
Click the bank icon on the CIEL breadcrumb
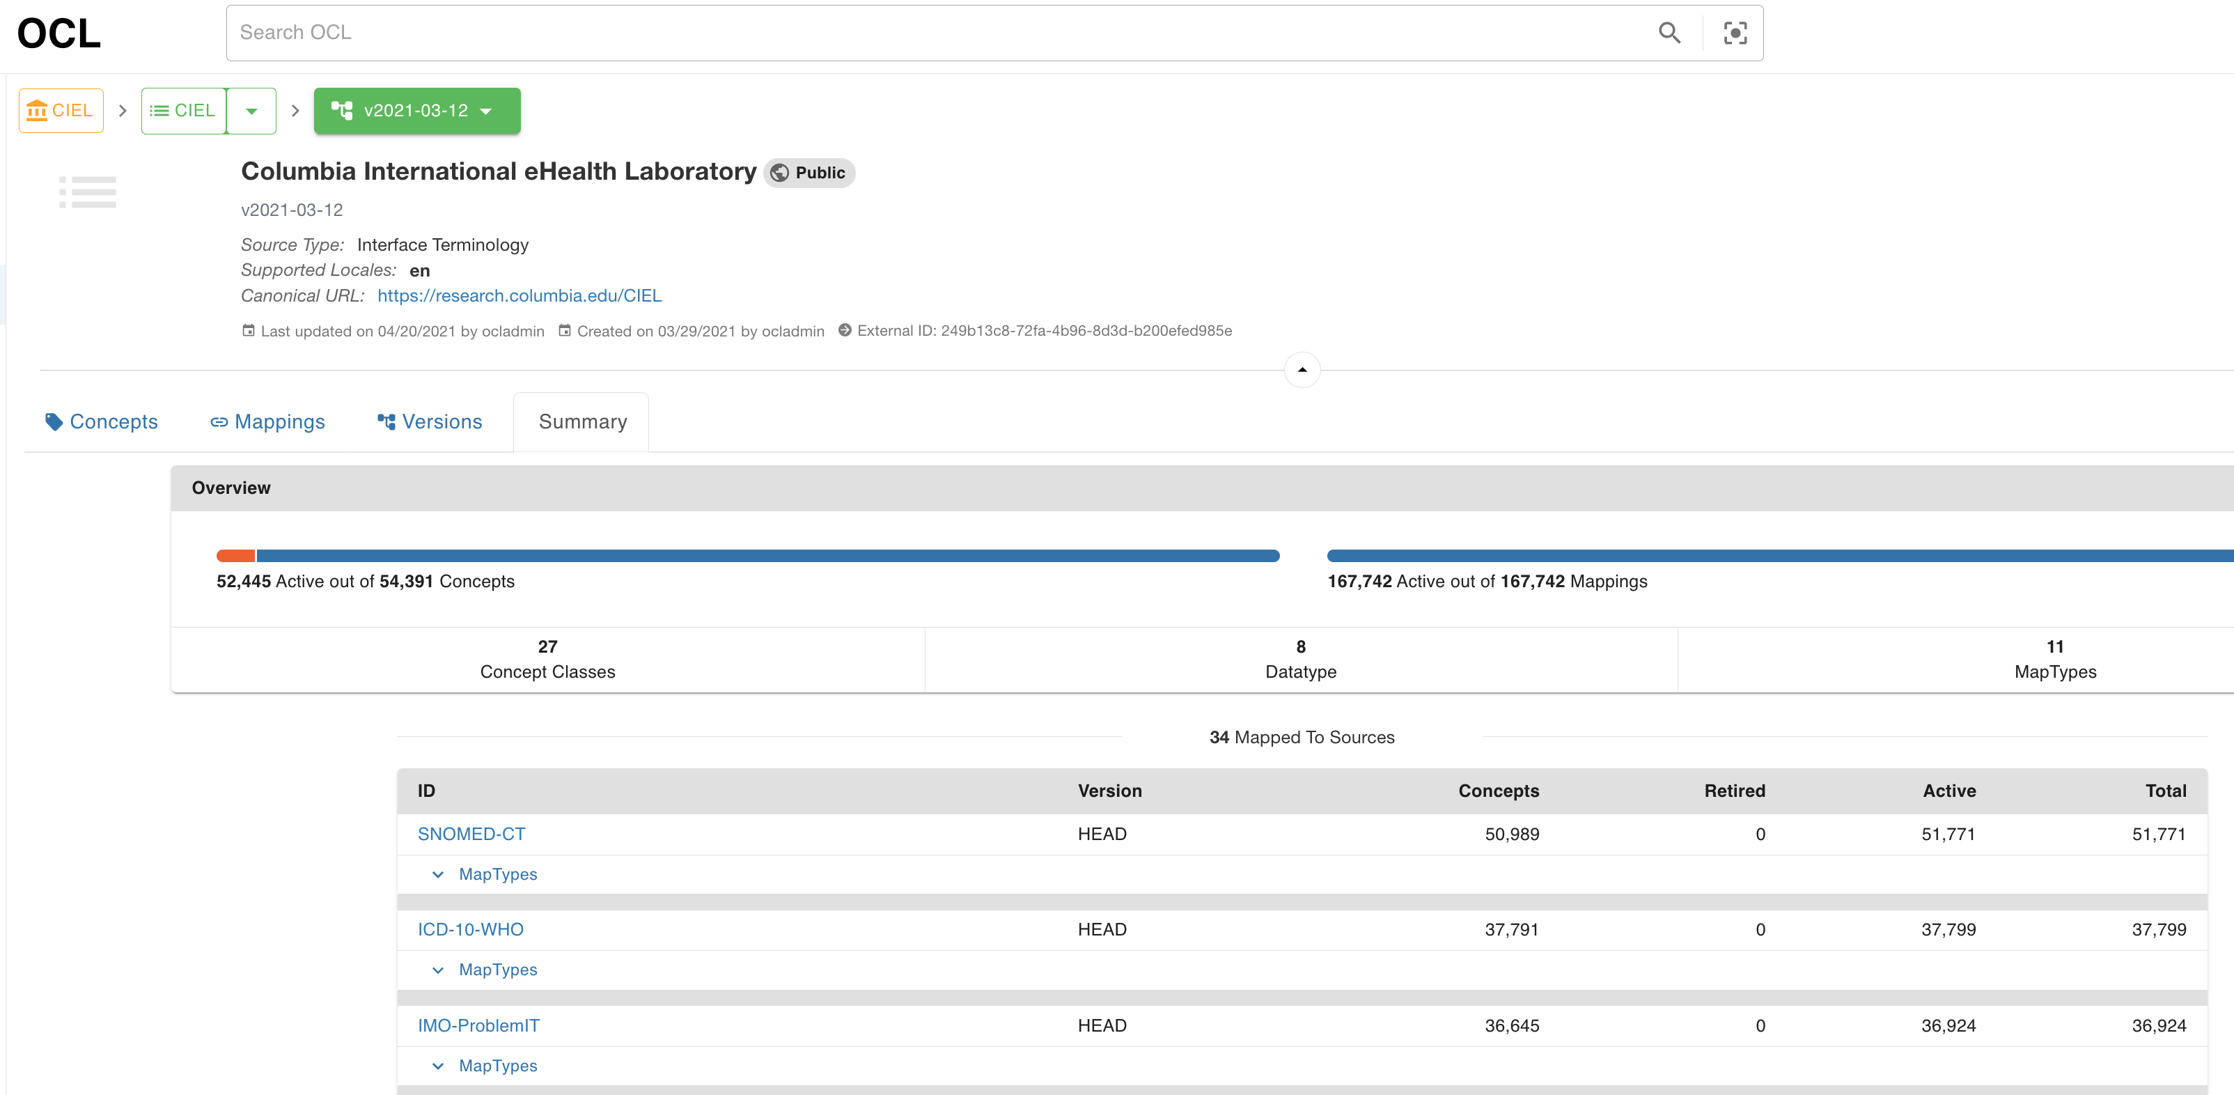(x=38, y=110)
